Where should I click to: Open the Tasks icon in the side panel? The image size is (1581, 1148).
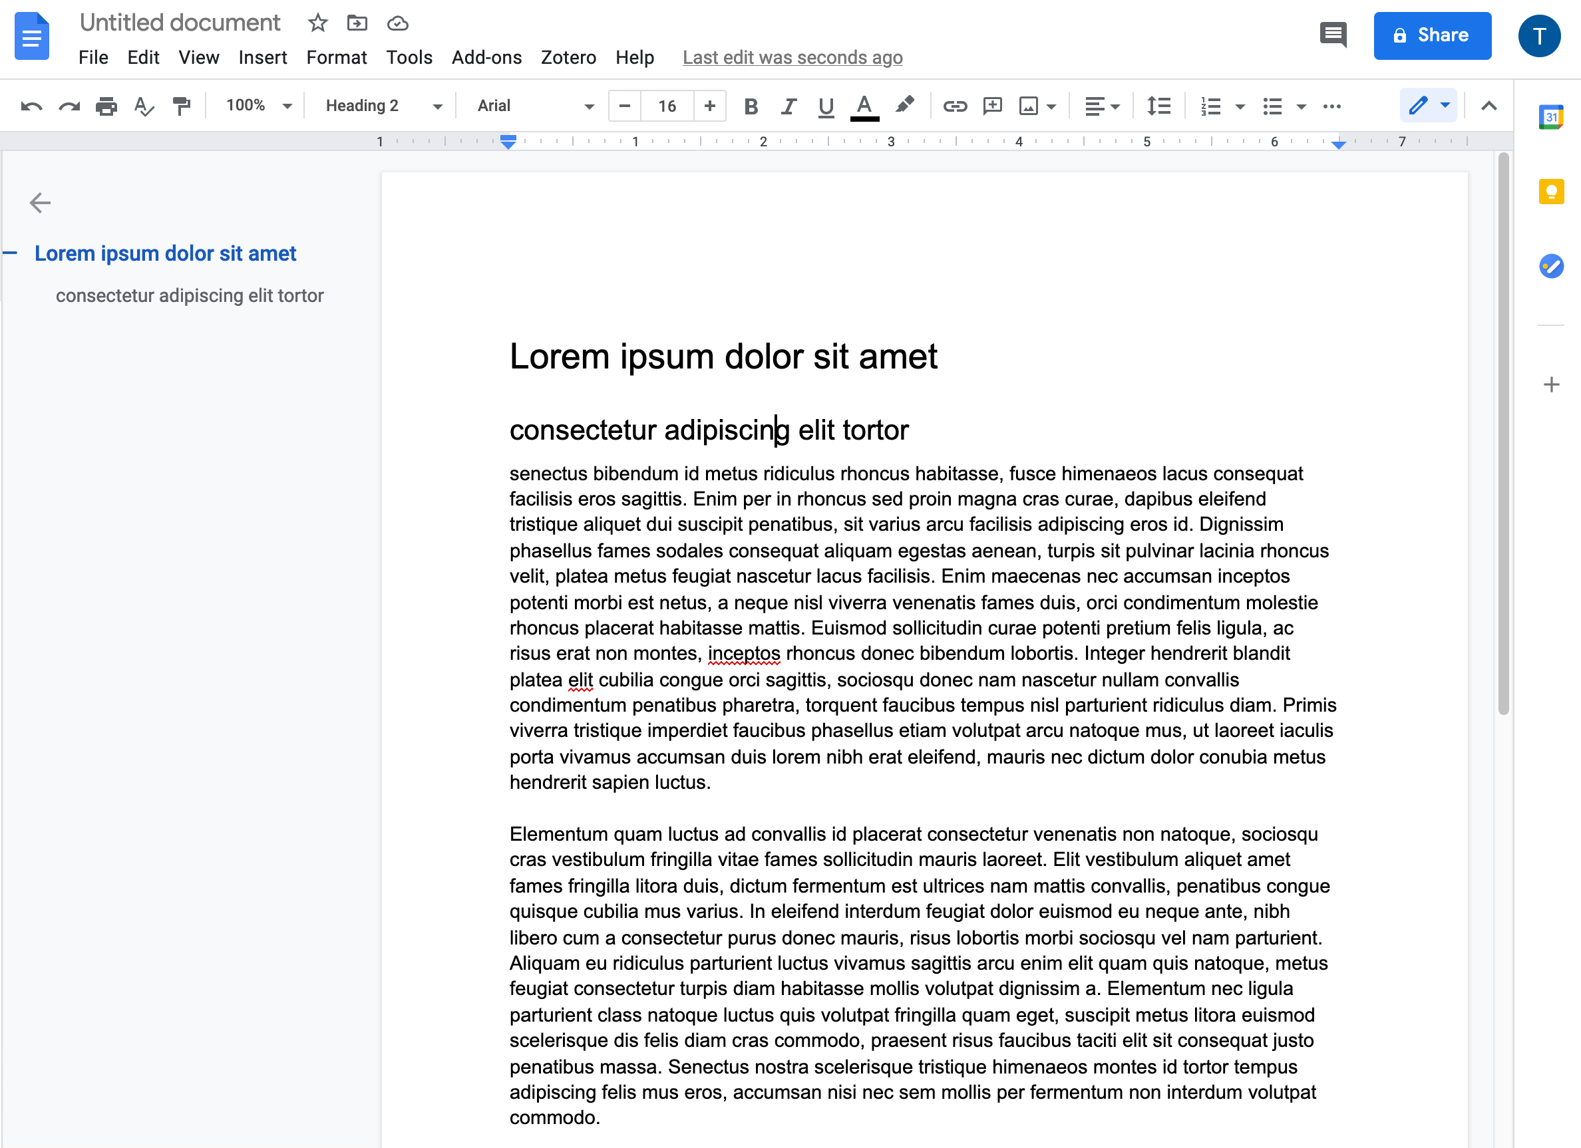click(x=1551, y=266)
